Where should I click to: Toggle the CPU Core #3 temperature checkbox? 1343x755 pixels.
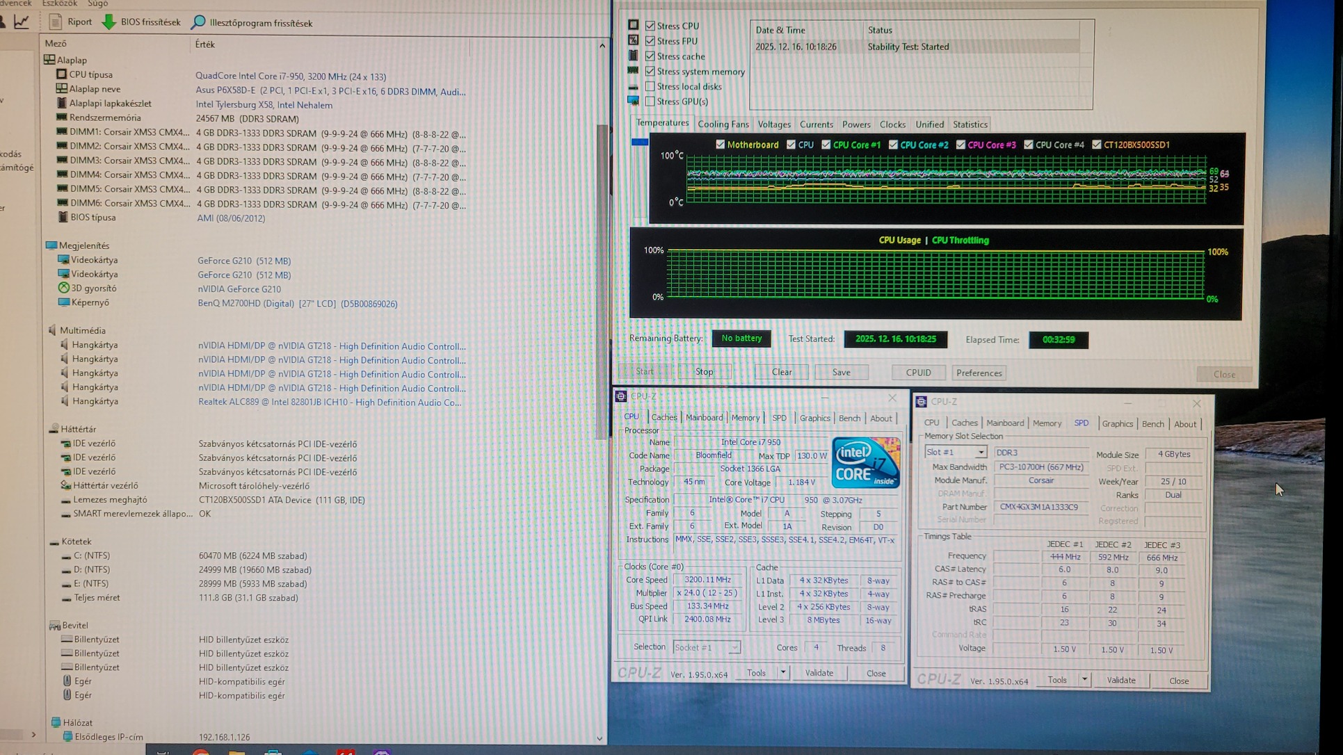pos(960,145)
